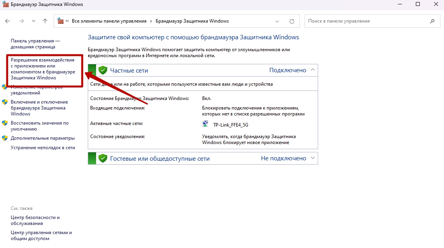Click the firewall icon in address bar

tap(61, 21)
